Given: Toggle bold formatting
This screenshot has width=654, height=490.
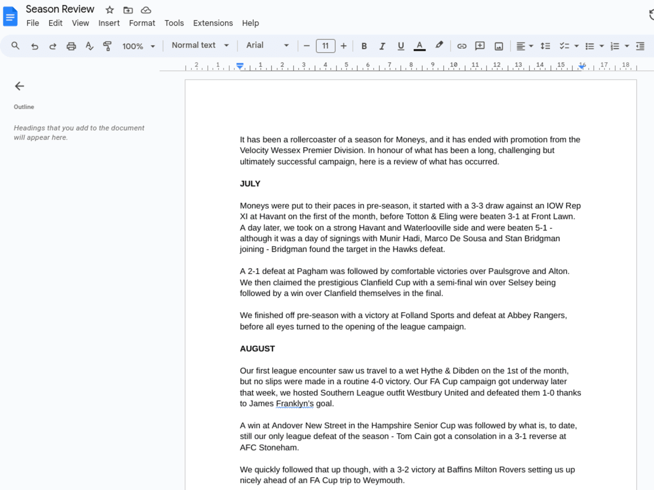Looking at the screenshot, I should (x=364, y=46).
